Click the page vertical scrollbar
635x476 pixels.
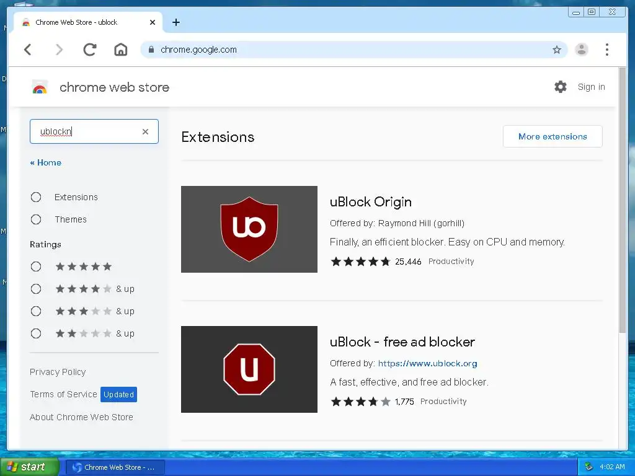click(623, 200)
